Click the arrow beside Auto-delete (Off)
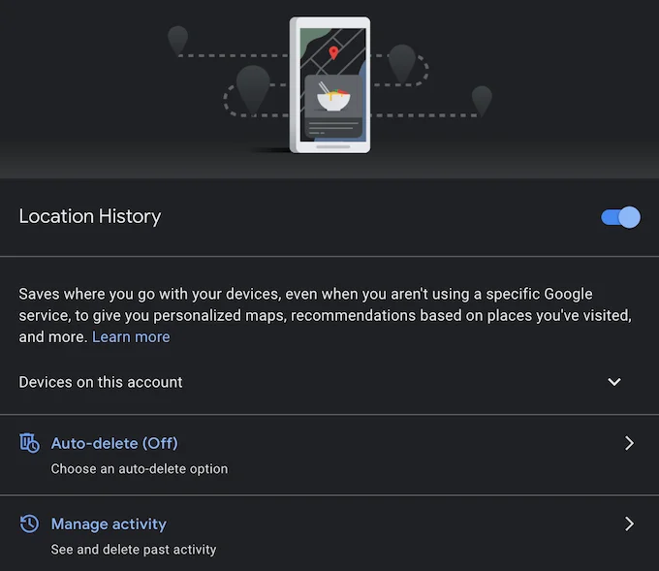This screenshot has height=571, width=659. [x=629, y=443]
